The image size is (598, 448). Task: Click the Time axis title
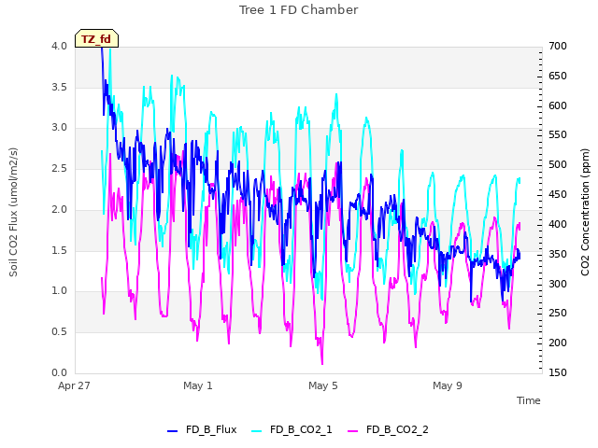pos(529,400)
